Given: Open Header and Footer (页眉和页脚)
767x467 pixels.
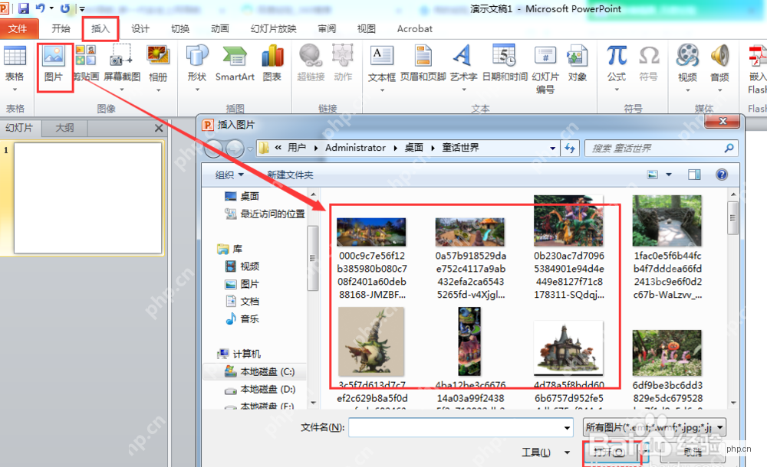Looking at the screenshot, I should tap(423, 63).
